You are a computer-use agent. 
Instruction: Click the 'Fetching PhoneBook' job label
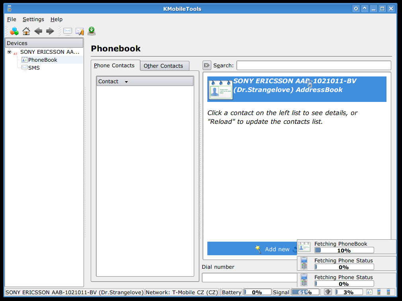click(x=341, y=244)
